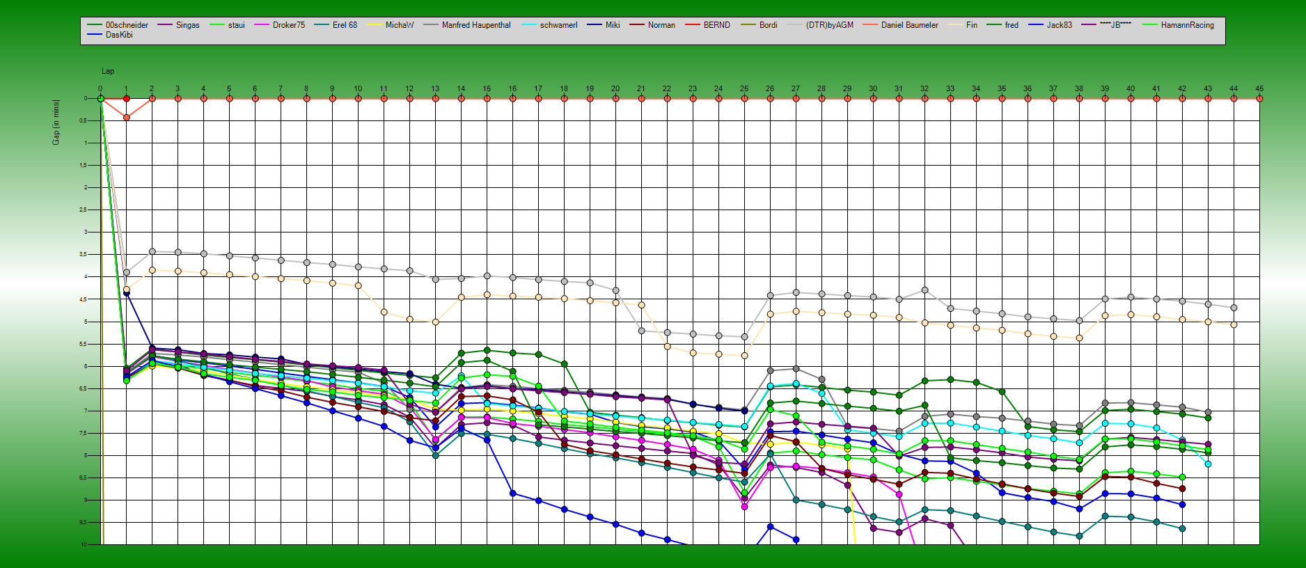This screenshot has width=1306, height=568.
Task: Click the cyan schwamerl data point at lap 43
Action: (1208, 464)
